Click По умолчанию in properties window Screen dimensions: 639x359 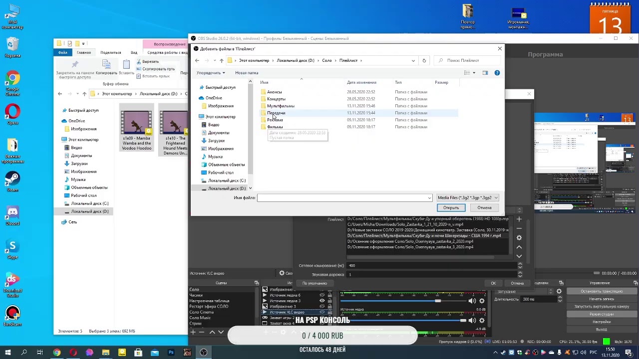pos(315,283)
